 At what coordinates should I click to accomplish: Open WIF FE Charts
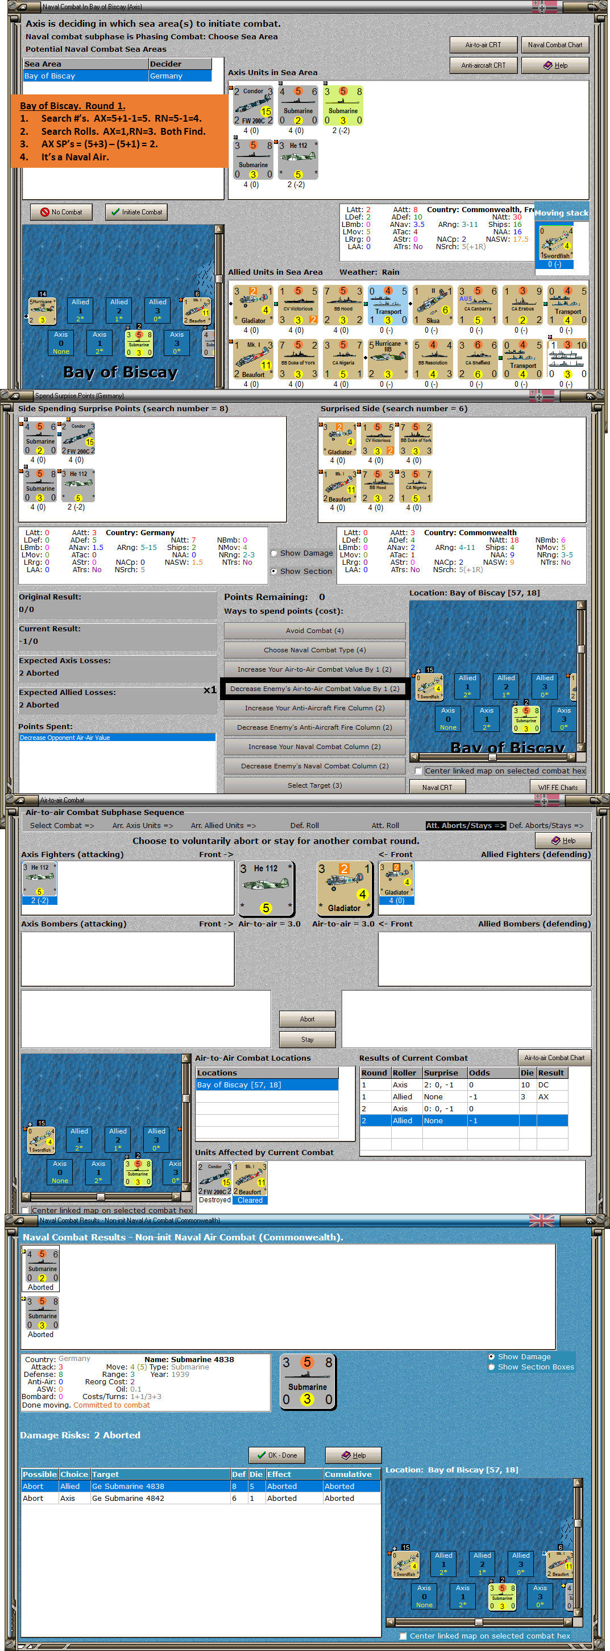pyautogui.click(x=558, y=787)
